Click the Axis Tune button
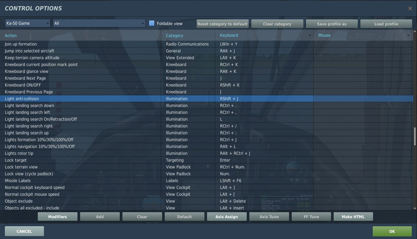This screenshot has width=417, height=239. (269, 217)
